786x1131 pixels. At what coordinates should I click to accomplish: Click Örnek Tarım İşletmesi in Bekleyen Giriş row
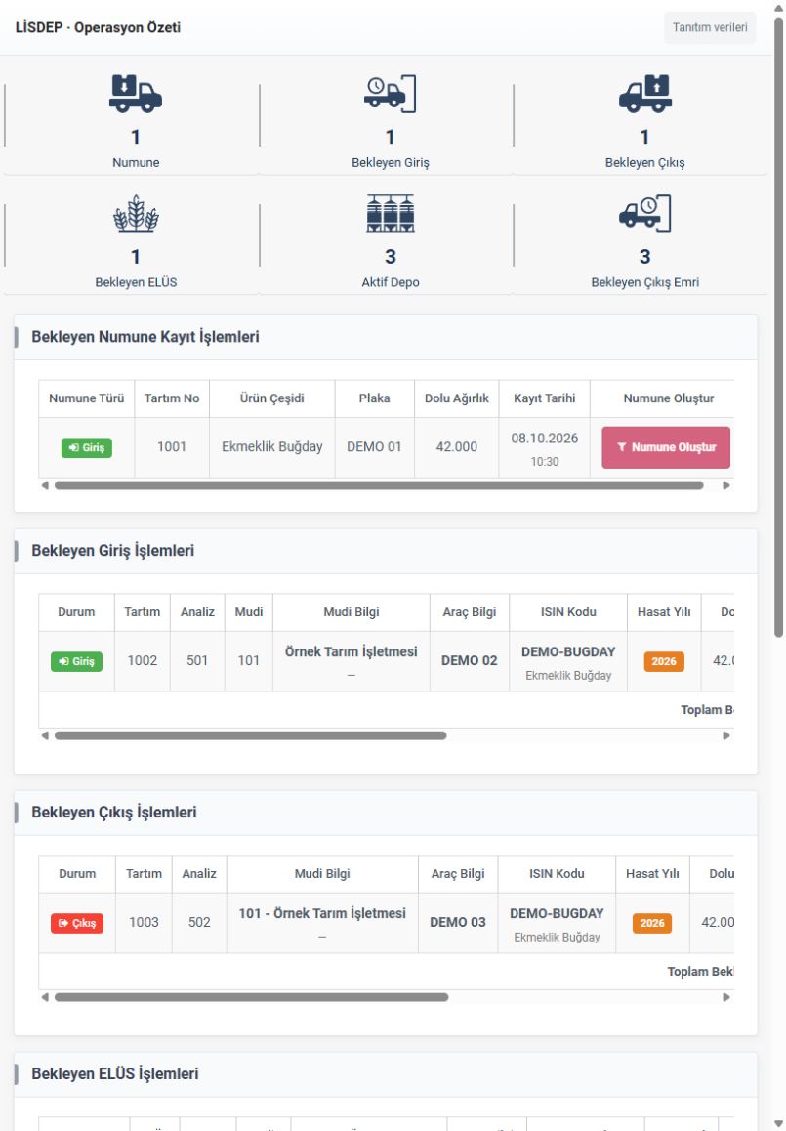point(352,652)
